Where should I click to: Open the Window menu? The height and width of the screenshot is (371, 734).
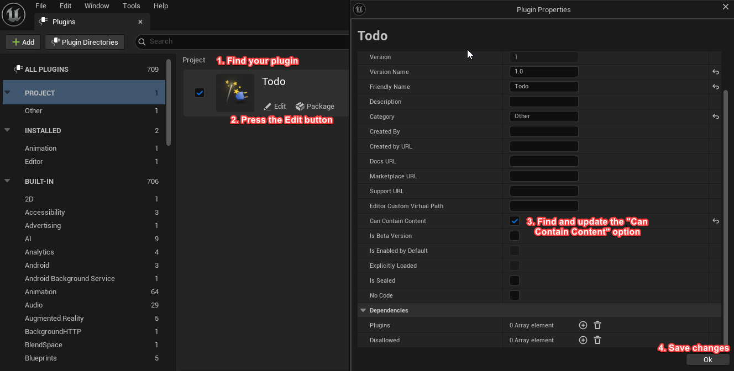97,6
